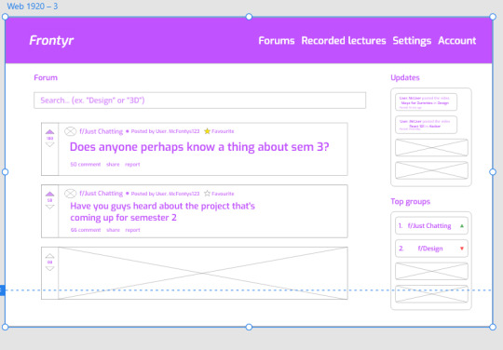Downvote the sem 3 post
Image resolution: width=503 pixels, height=350 pixels.
tap(49, 144)
